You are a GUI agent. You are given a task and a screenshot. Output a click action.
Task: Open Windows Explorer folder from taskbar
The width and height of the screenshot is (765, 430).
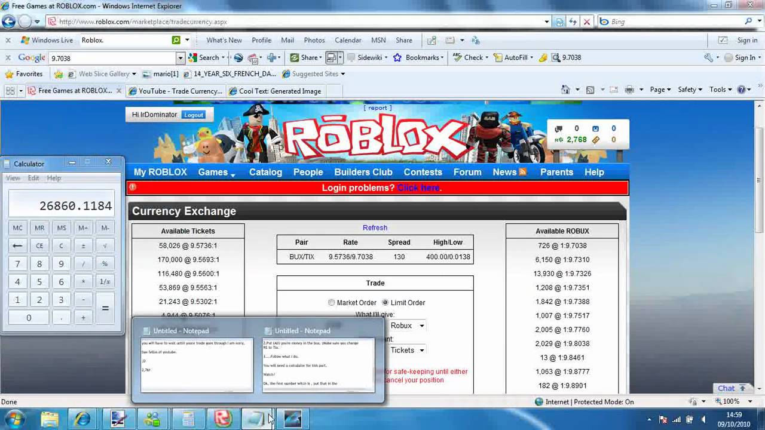(50, 419)
